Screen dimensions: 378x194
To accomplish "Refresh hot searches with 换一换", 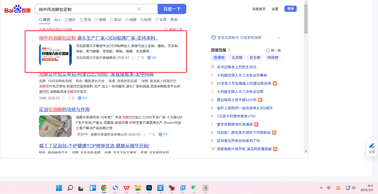I will point(273,50).
